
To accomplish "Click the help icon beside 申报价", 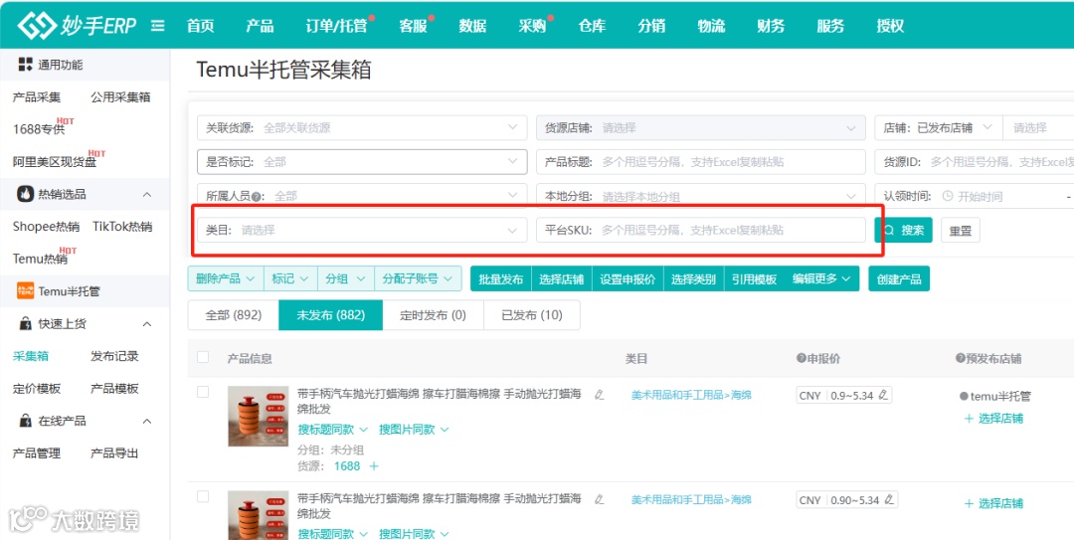I will [800, 358].
